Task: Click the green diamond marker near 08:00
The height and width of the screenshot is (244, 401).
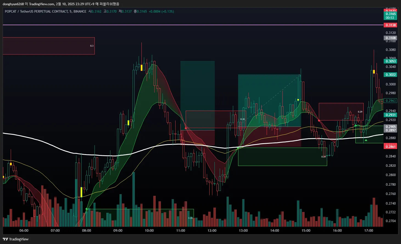Action: 87,209
